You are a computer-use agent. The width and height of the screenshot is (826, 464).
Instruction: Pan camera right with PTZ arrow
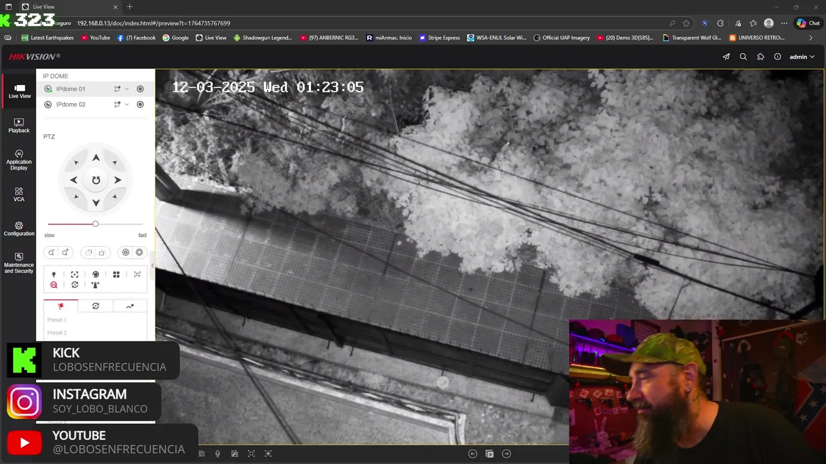[117, 180]
